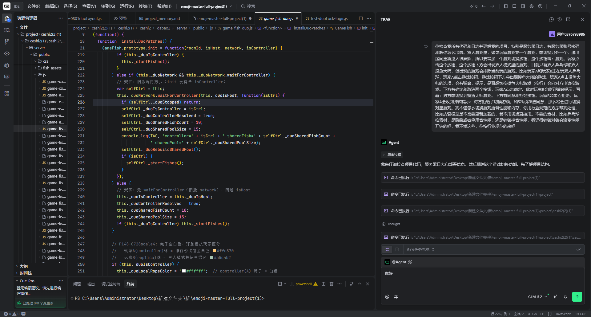The height and width of the screenshot is (317, 591).
Task: Split the editor to the right
Action: coord(361,18)
